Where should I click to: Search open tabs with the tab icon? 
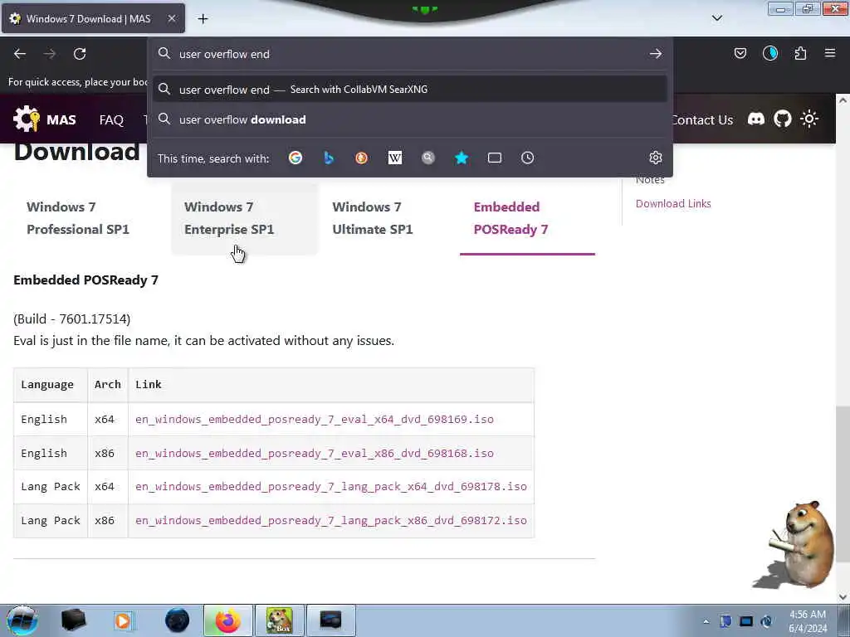coord(495,158)
